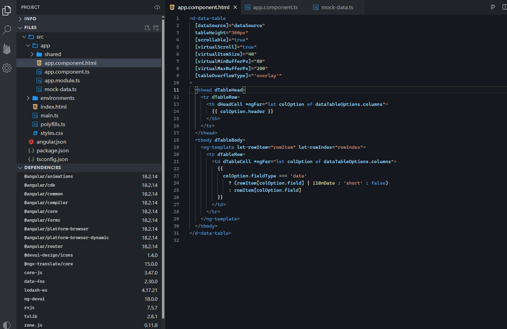This screenshot has height=329, width=507.
Task: Click the TS icon beside app.module.ts
Action: coord(39,80)
